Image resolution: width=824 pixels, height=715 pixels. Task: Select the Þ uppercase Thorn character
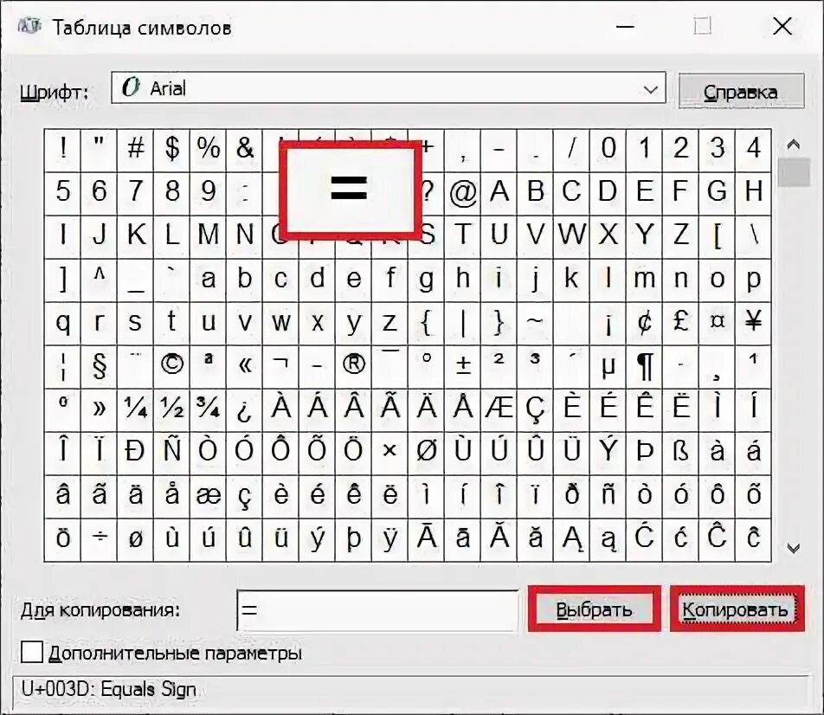(644, 454)
